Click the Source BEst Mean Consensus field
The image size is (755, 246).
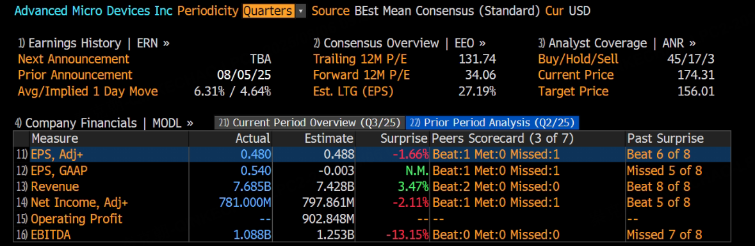(426, 11)
